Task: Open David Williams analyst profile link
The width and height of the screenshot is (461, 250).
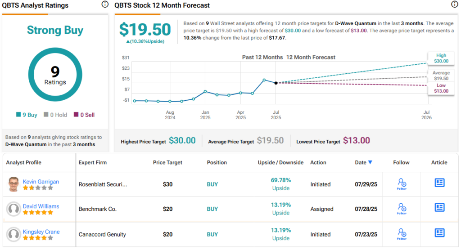Action: point(41,206)
